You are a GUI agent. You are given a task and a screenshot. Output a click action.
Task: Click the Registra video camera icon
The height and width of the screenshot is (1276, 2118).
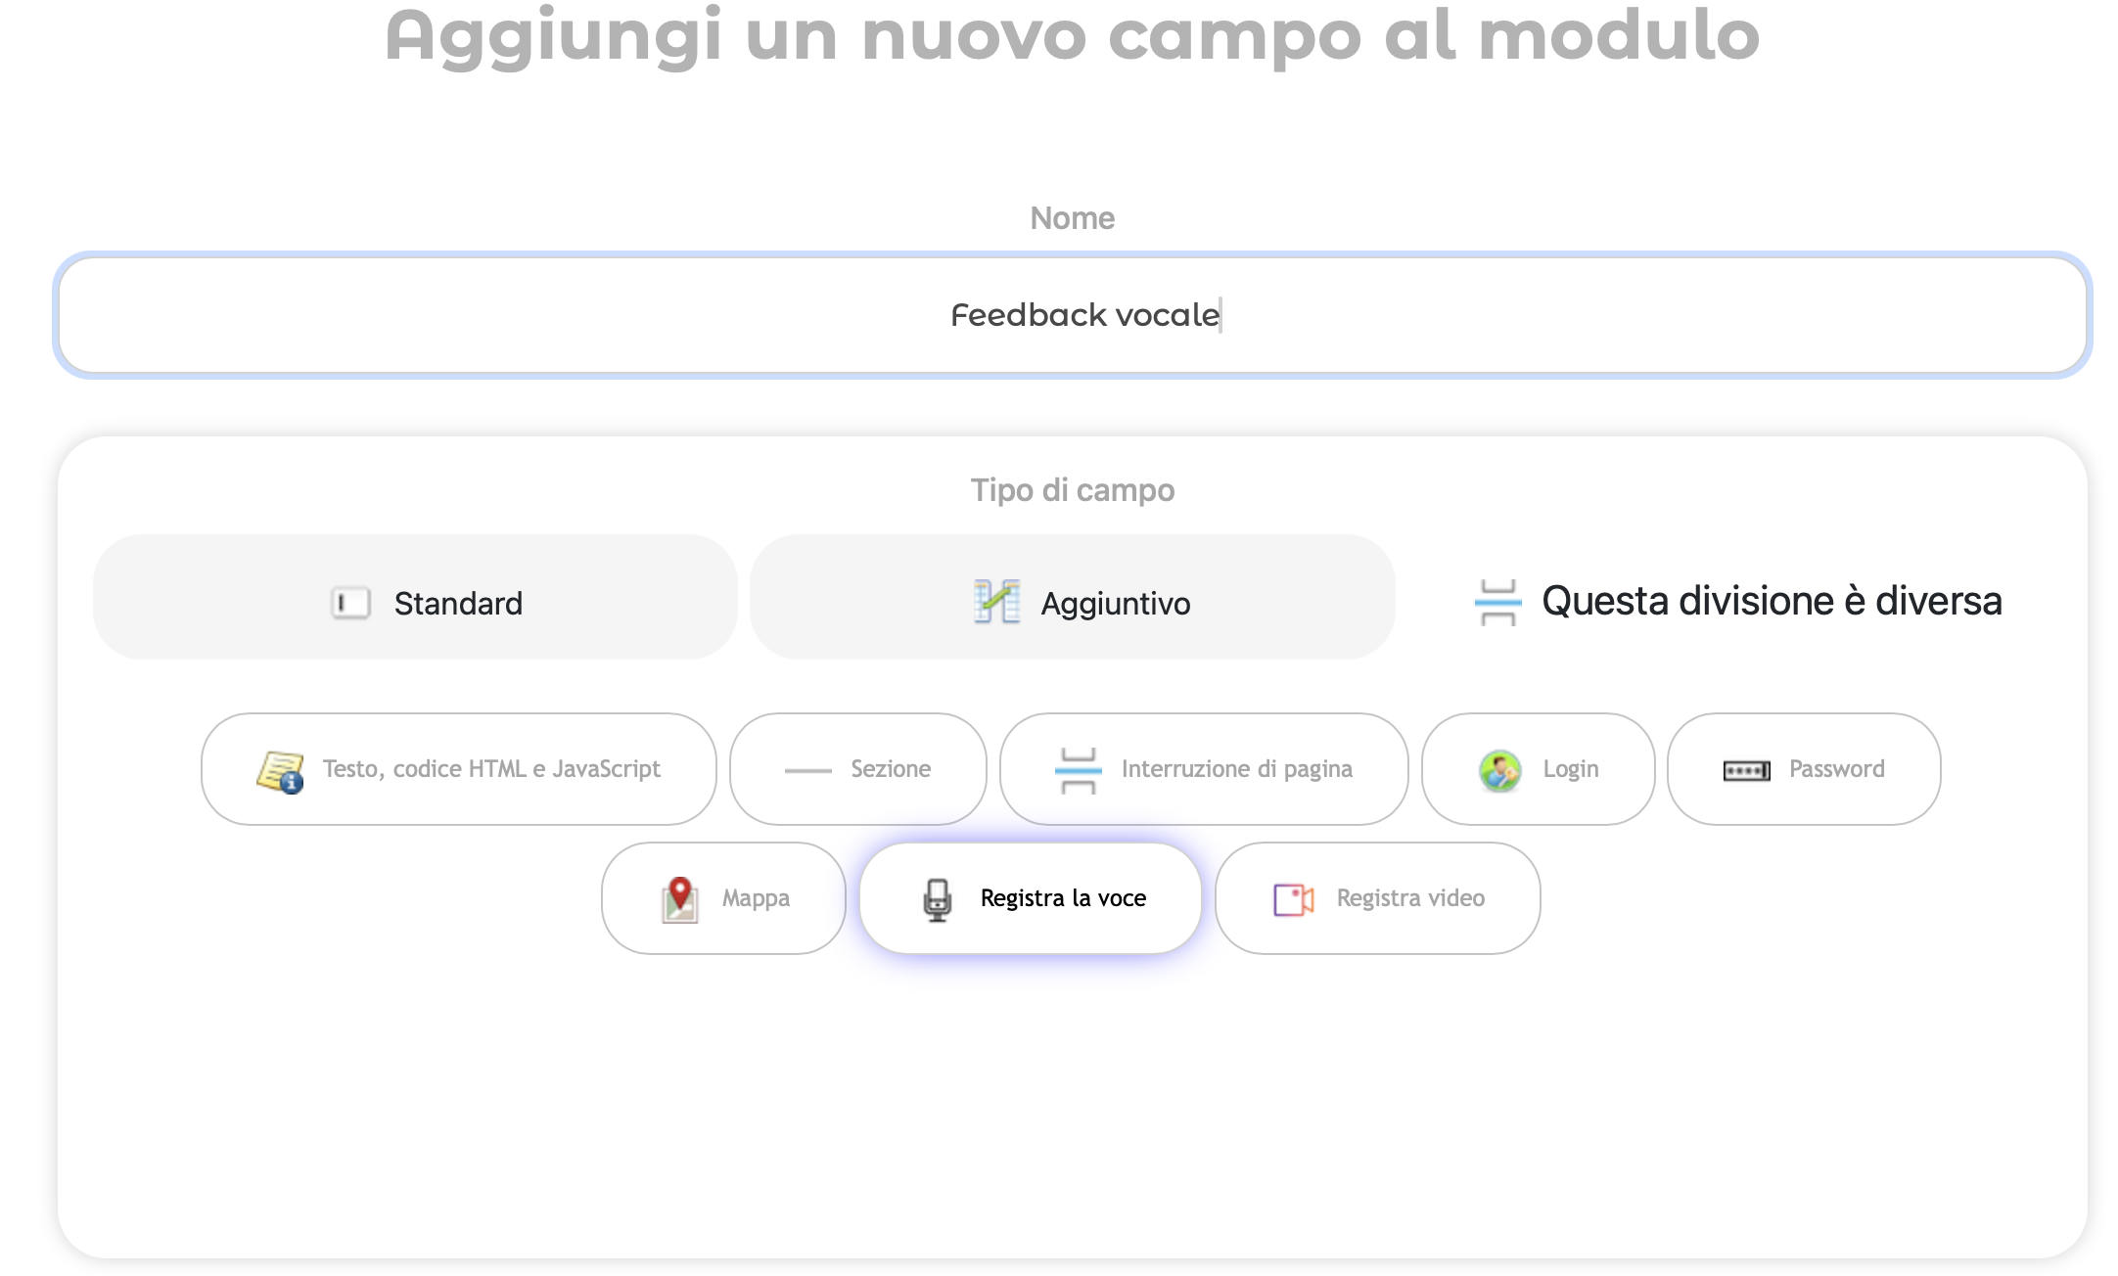click(x=1293, y=899)
